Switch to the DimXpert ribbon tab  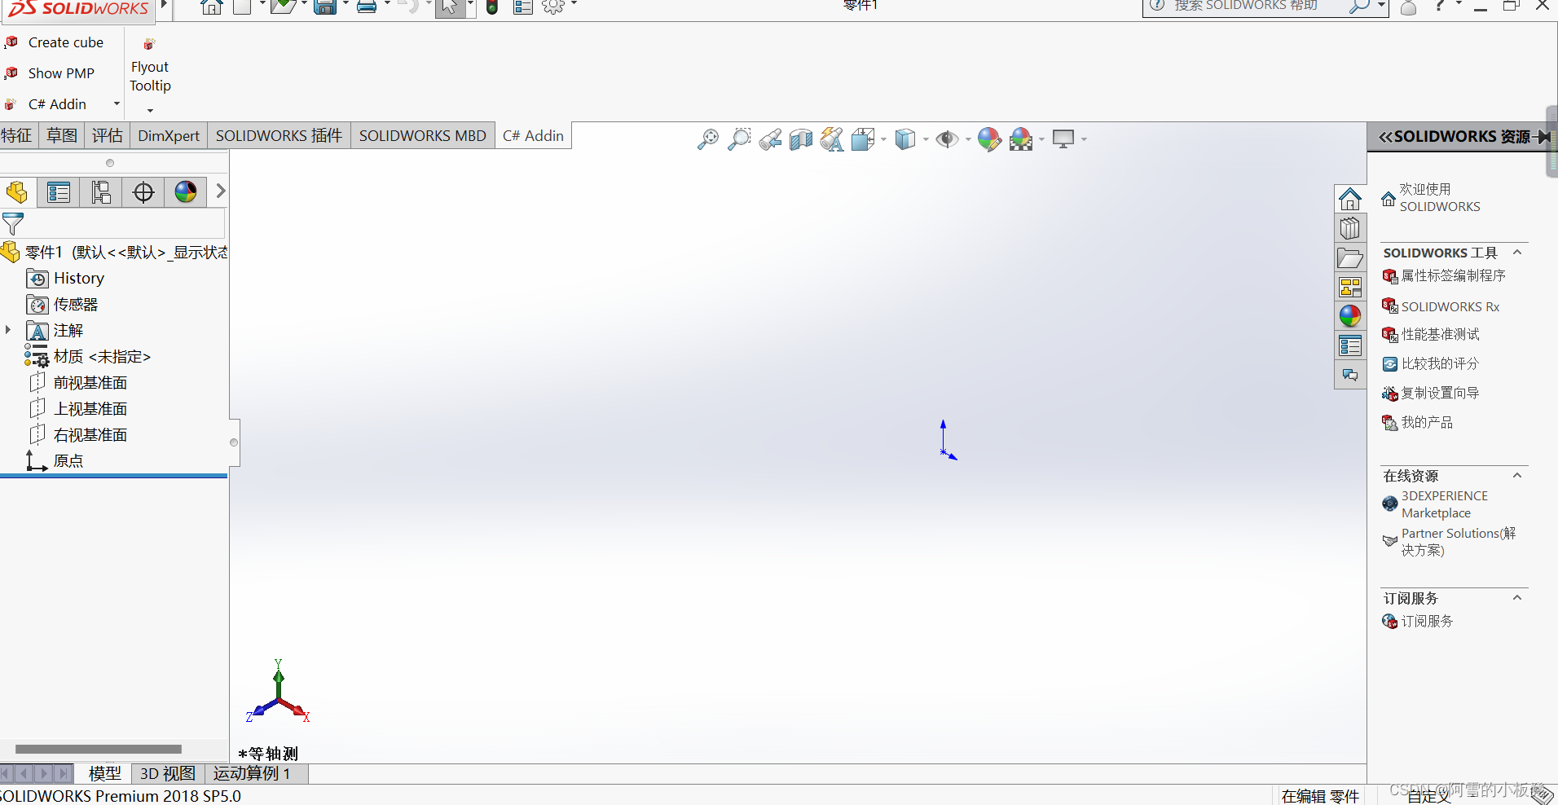[x=168, y=135]
